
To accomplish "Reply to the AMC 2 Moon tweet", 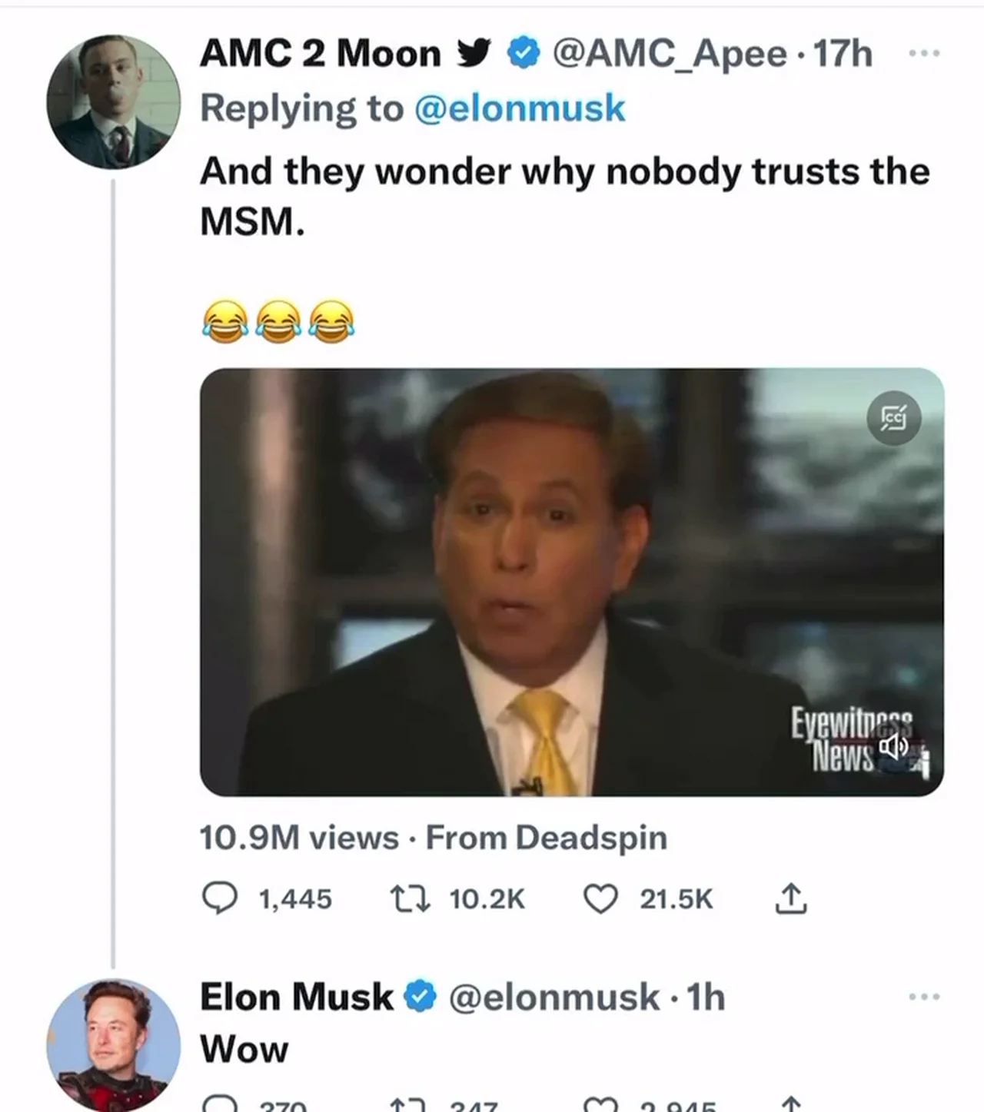I will tap(219, 898).
